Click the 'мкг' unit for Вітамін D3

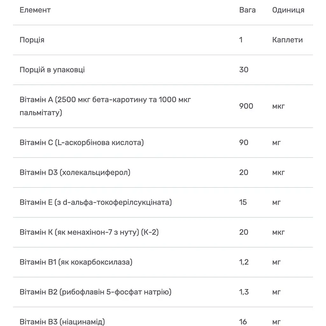point(278,173)
